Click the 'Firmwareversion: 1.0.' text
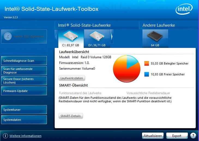 coord(74,63)
